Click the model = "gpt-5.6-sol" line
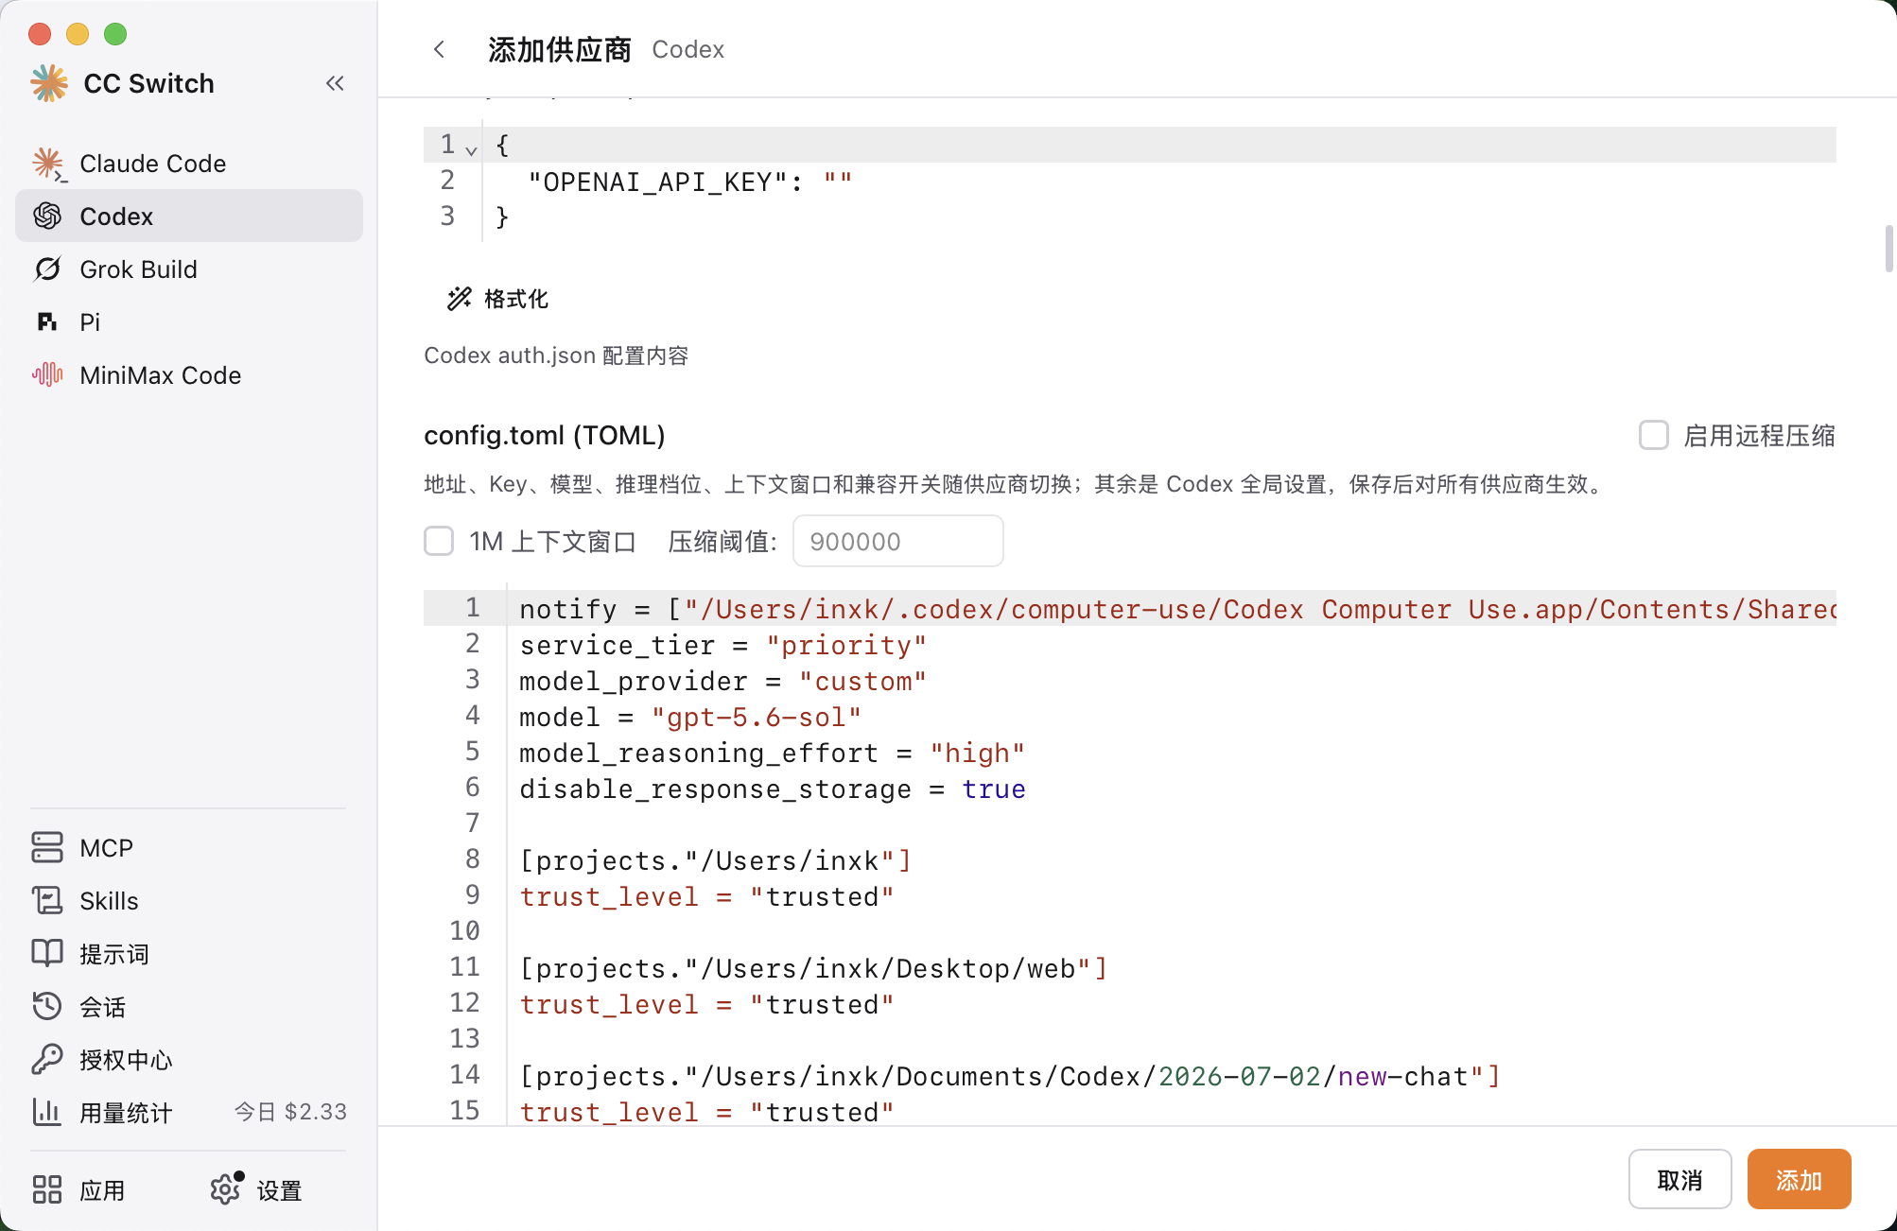The width and height of the screenshot is (1897, 1231). tap(690, 718)
